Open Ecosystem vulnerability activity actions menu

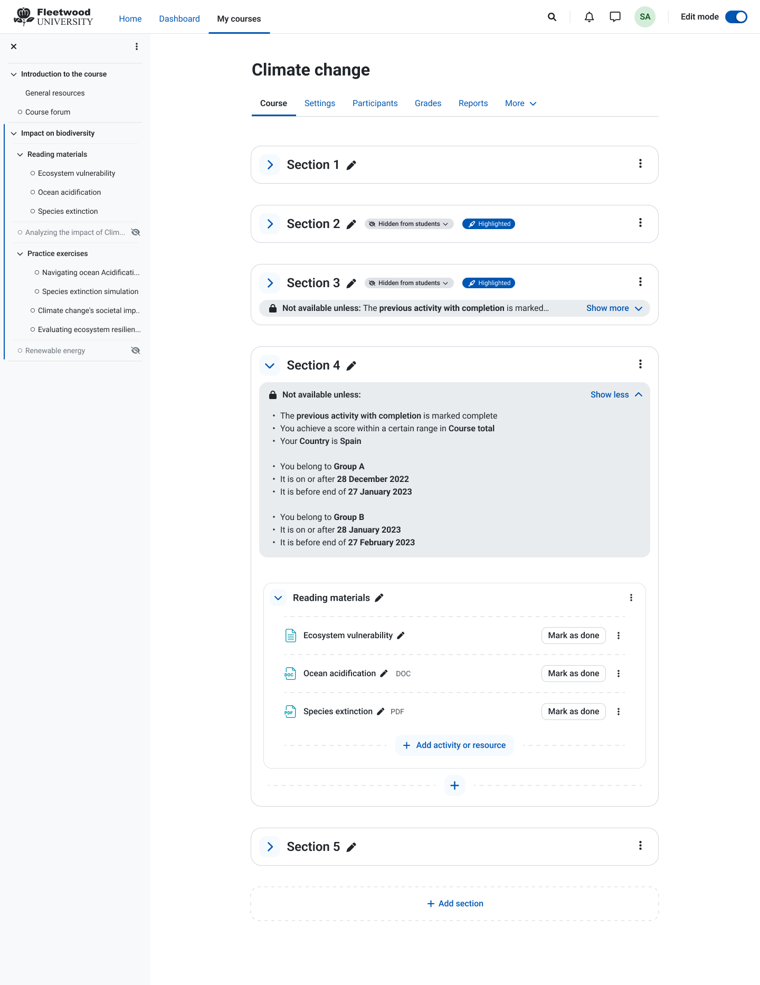pos(619,636)
